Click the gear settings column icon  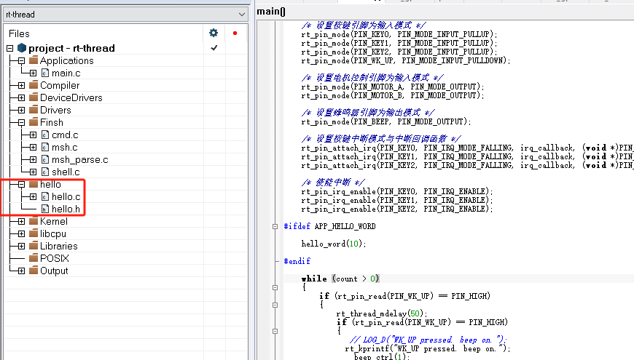point(214,33)
